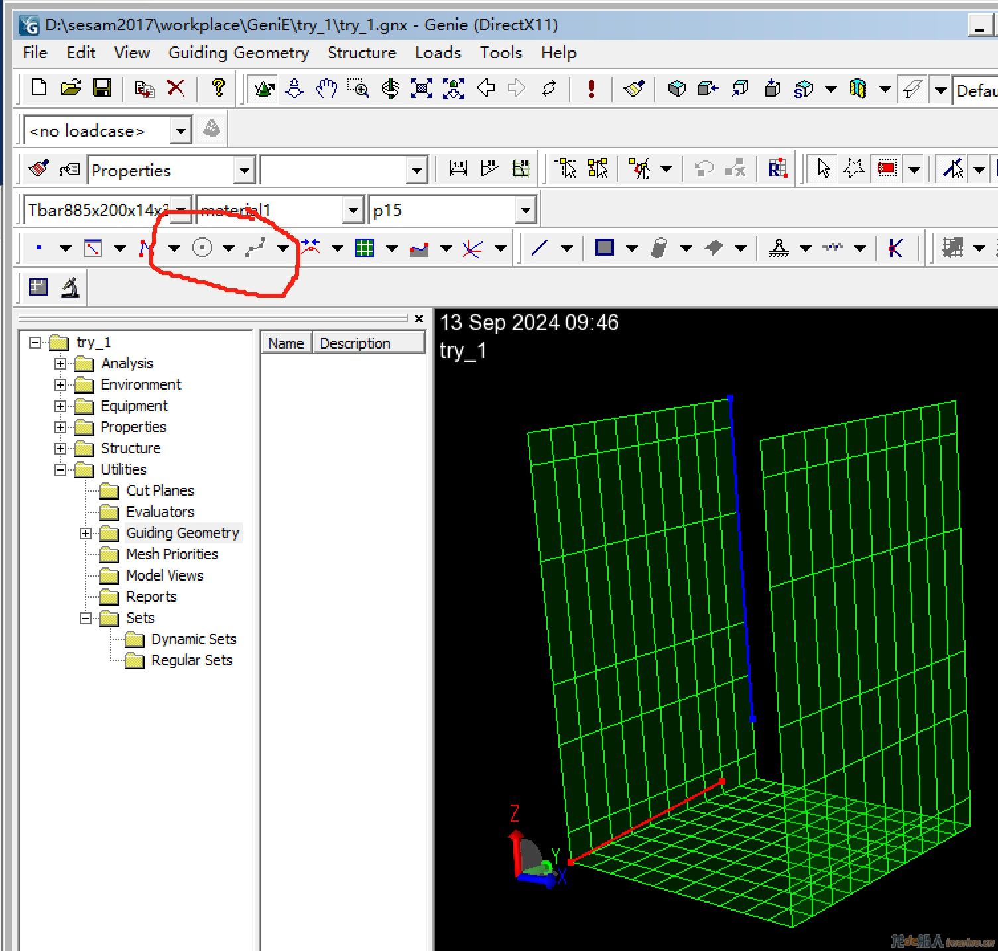Viewport: 998px width, 951px height.
Task: Toggle the red rectangle selection mode
Action: click(887, 168)
